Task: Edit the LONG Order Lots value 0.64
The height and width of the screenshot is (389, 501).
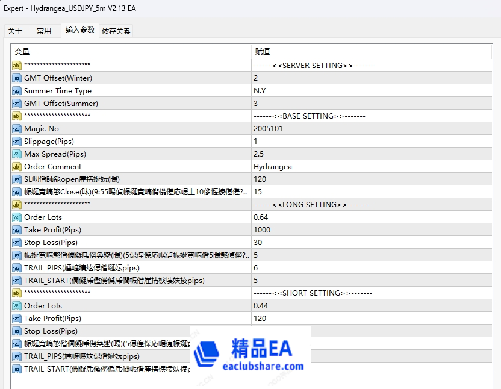Action: (x=261, y=217)
